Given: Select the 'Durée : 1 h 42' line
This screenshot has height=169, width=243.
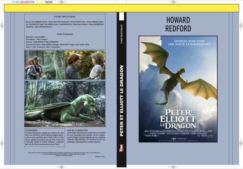Looking at the screenshot, I should pos(43,47).
